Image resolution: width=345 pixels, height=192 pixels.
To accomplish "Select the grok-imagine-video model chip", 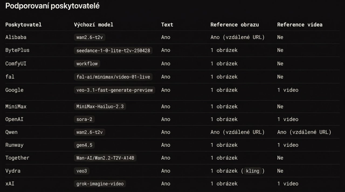I will (100, 184).
